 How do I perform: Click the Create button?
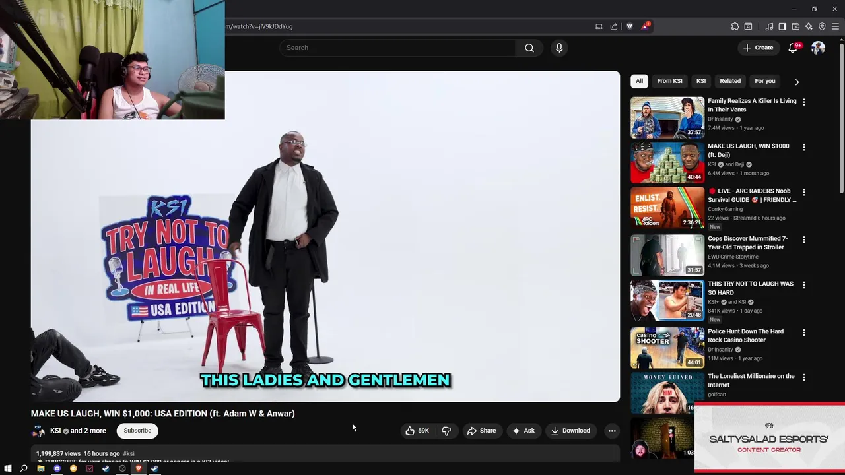click(758, 47)
